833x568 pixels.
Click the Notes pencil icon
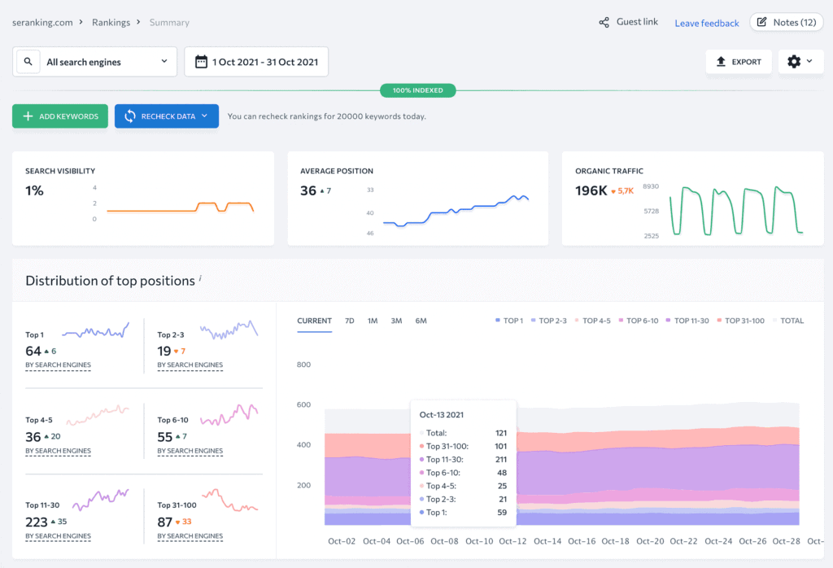pyautogui.click(x=762, y=23)
